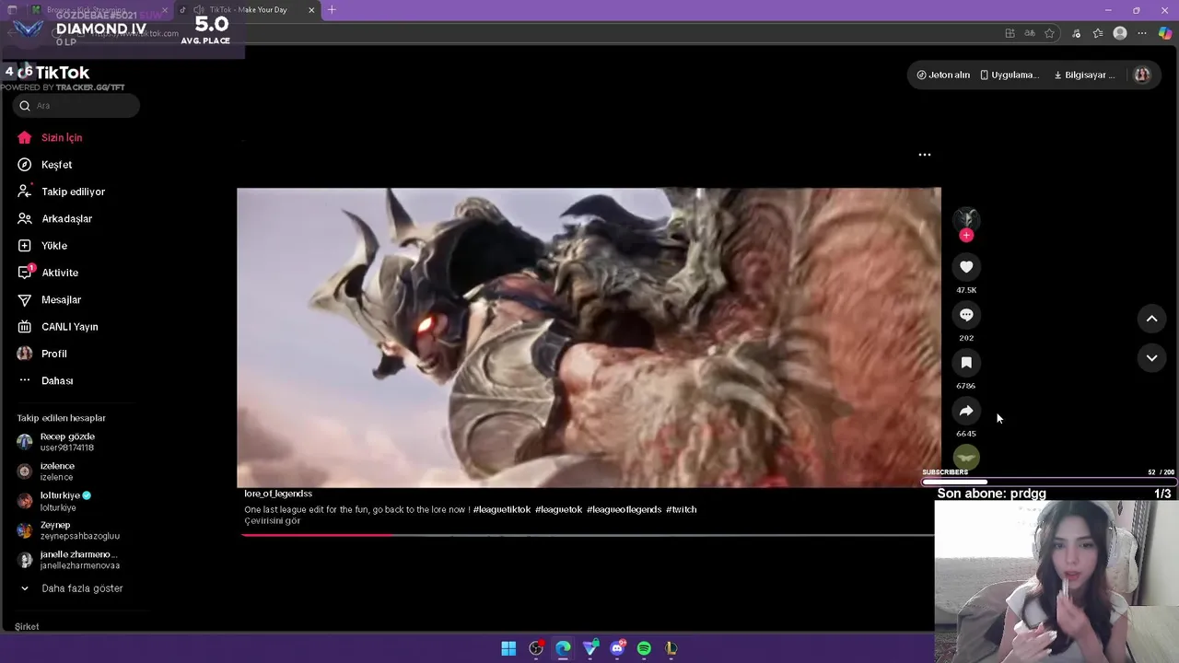Open Profil page from sidebar
This screenshot has height=663, width=1179.
click(42, 354)
